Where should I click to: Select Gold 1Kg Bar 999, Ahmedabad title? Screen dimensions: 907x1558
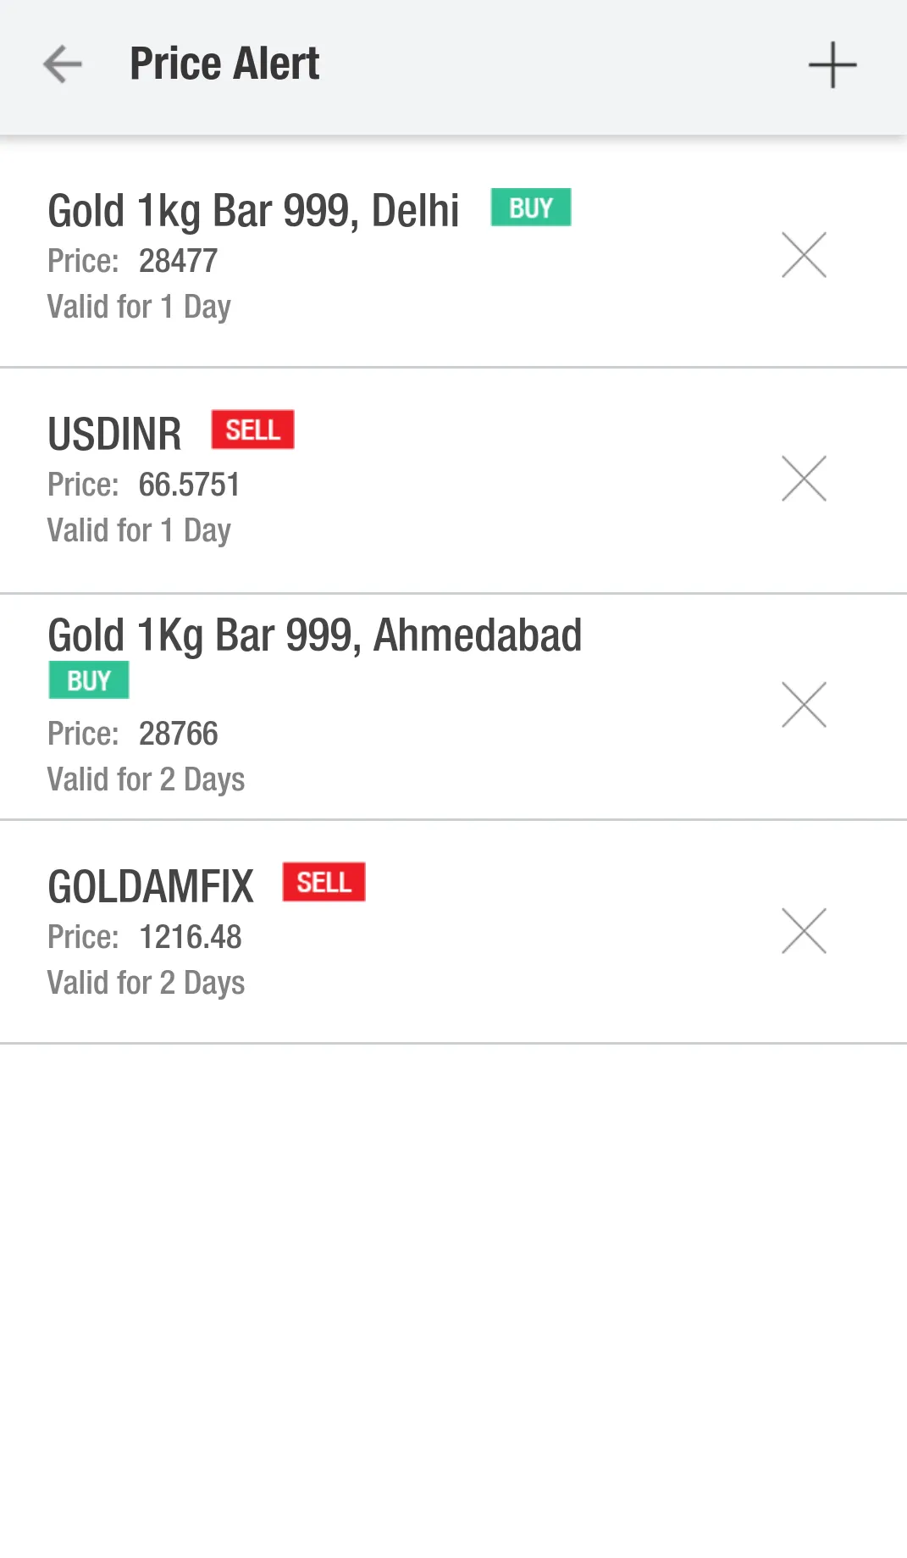point(314,635)
